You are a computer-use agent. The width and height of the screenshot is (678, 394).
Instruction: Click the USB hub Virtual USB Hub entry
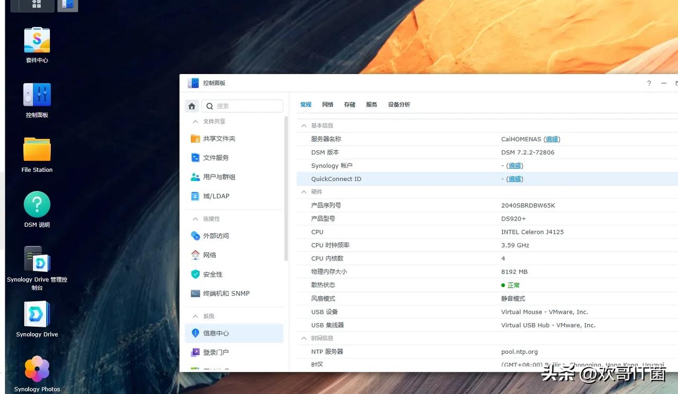(x=548, y=325)
